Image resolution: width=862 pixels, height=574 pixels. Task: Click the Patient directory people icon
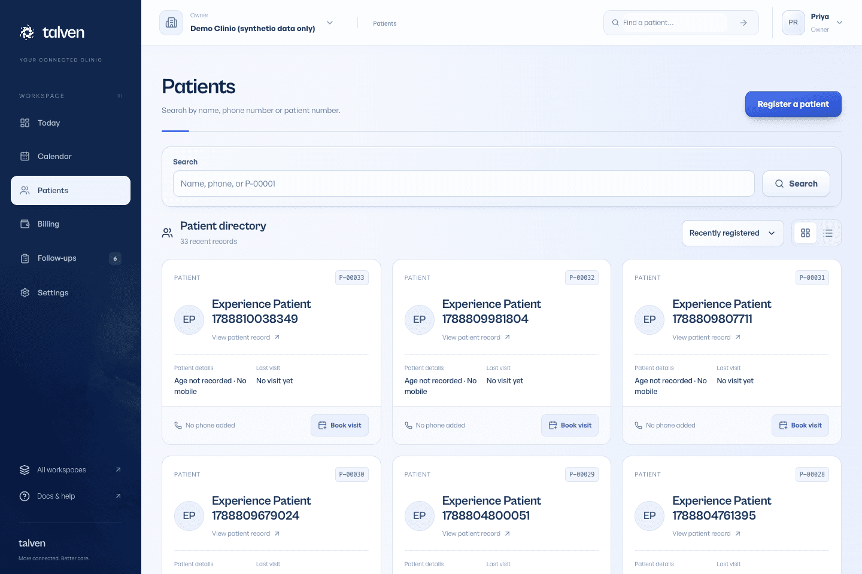point(168,233)
